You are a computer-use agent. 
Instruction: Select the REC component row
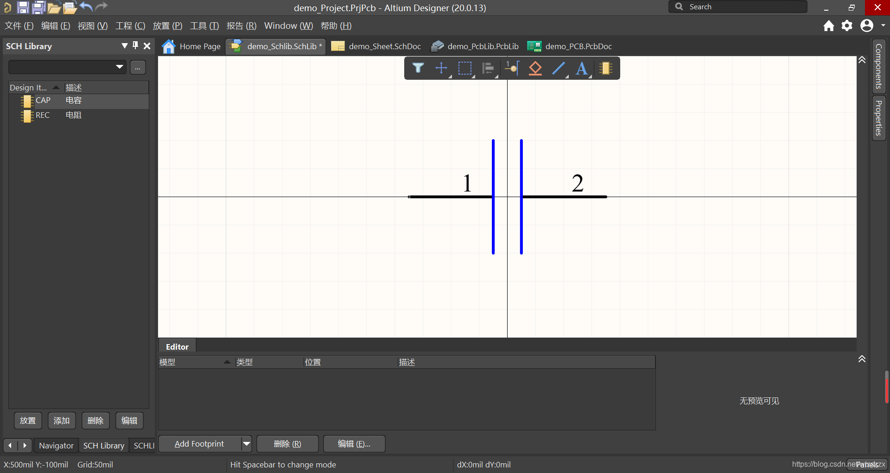[79, 115]
